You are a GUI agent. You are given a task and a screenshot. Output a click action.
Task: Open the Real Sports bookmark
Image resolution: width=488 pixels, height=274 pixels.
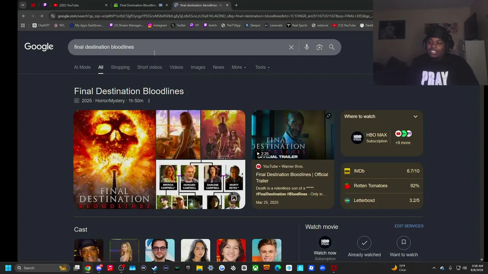297,25
